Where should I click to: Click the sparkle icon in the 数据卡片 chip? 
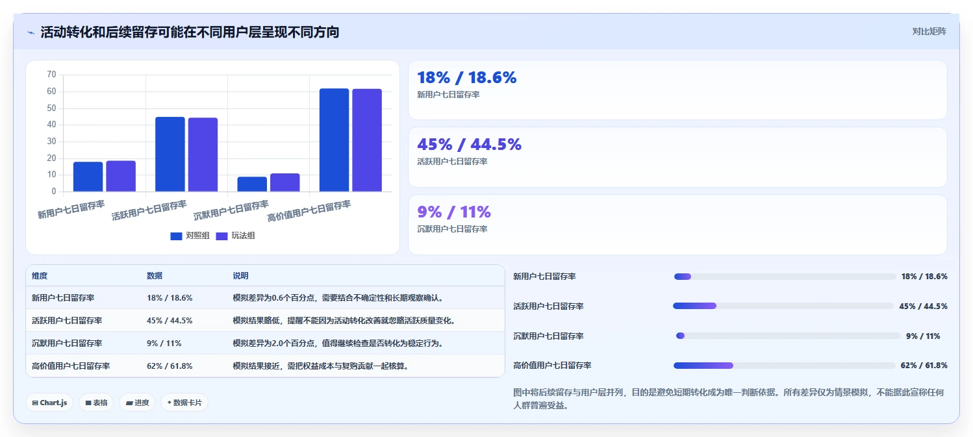point(169,403)
